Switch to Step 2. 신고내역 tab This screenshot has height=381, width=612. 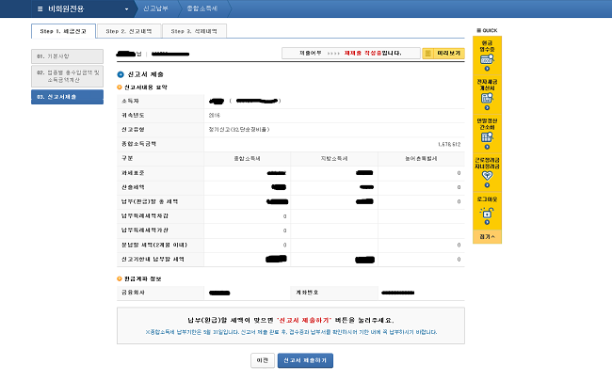129,31
